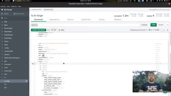Viewport: 171px width, 96px height.
Task: Click the revert icon beside trips 0 row
Action: tap(32, 64)
